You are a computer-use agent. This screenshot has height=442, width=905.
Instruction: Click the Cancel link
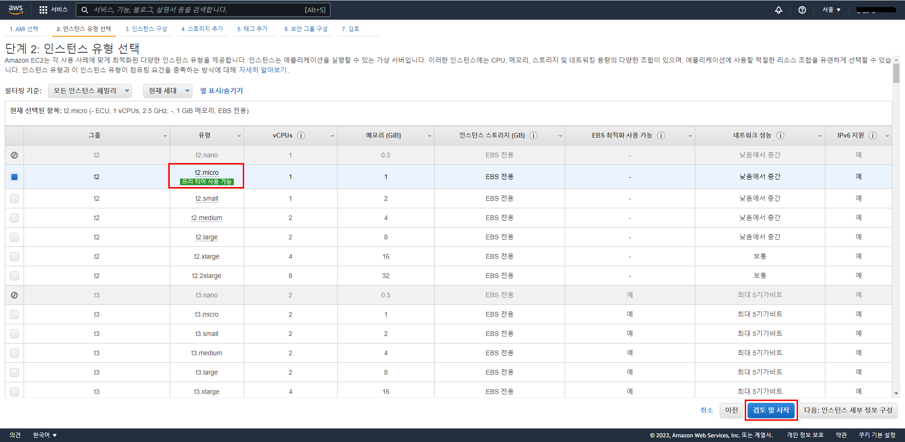point(707,410)
